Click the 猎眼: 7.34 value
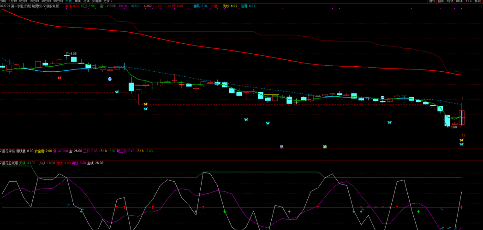The height and width of the screenshot is (230, 483). pyautogui.click(x=200, y=6)
